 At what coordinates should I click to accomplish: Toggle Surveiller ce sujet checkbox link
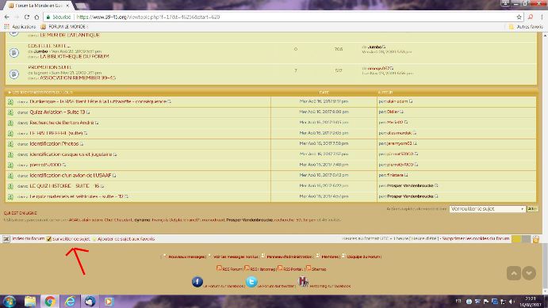(x=68, y=239)
